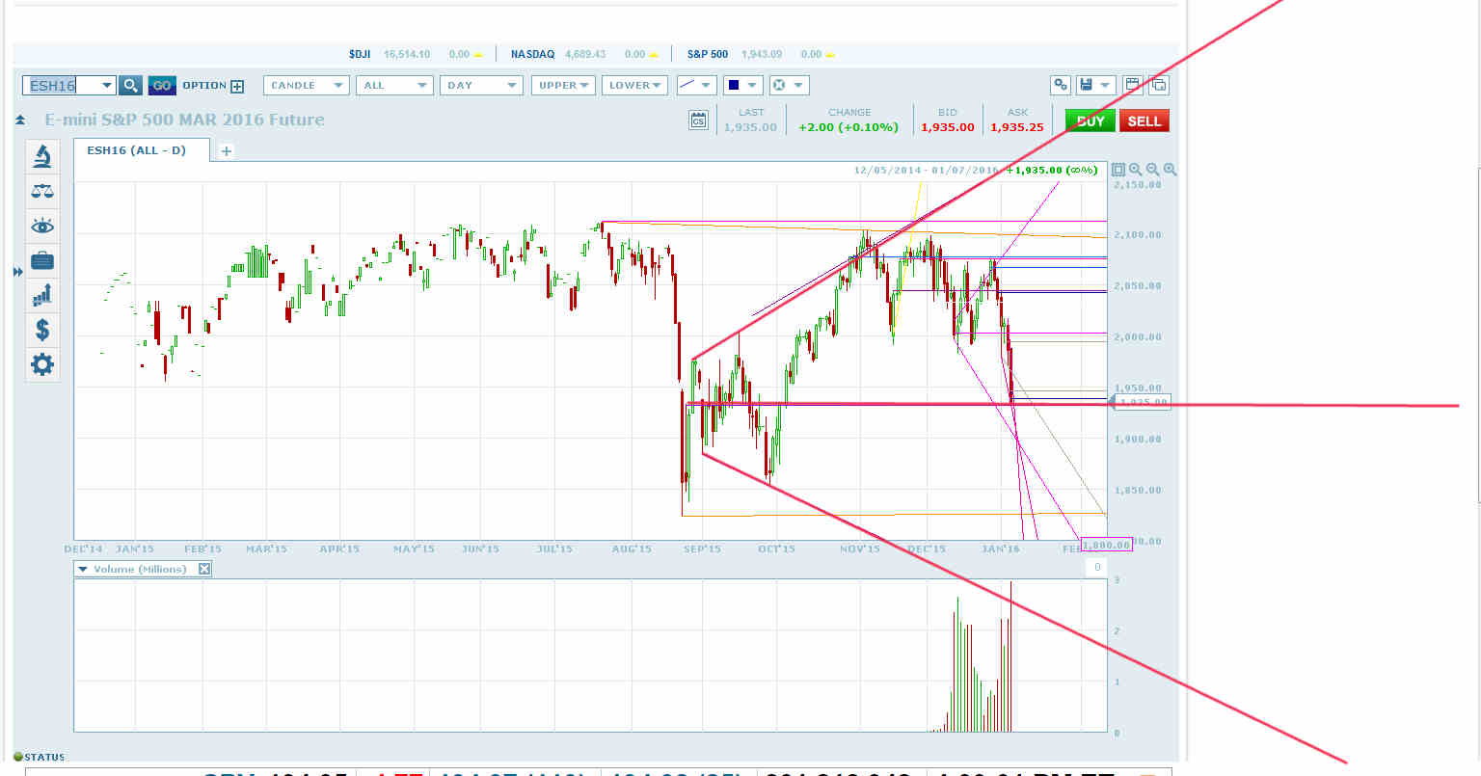Open the save options dropdown arrow
This screenshot has height=776, width=1481.
(x=1106, y=85)
